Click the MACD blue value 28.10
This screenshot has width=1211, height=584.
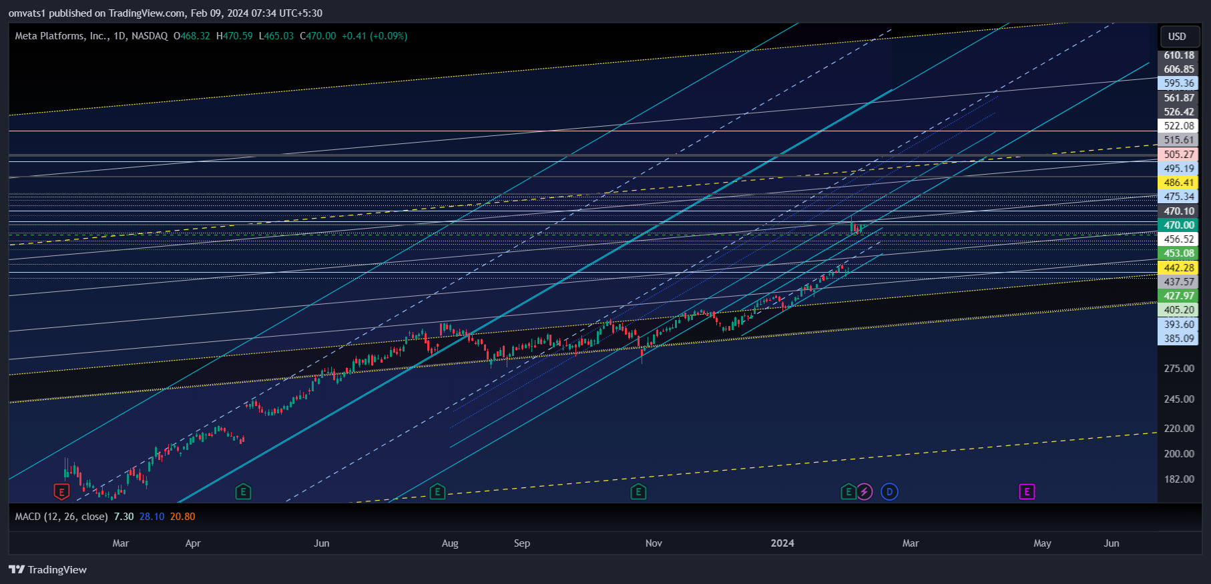(x=152, y=517)
